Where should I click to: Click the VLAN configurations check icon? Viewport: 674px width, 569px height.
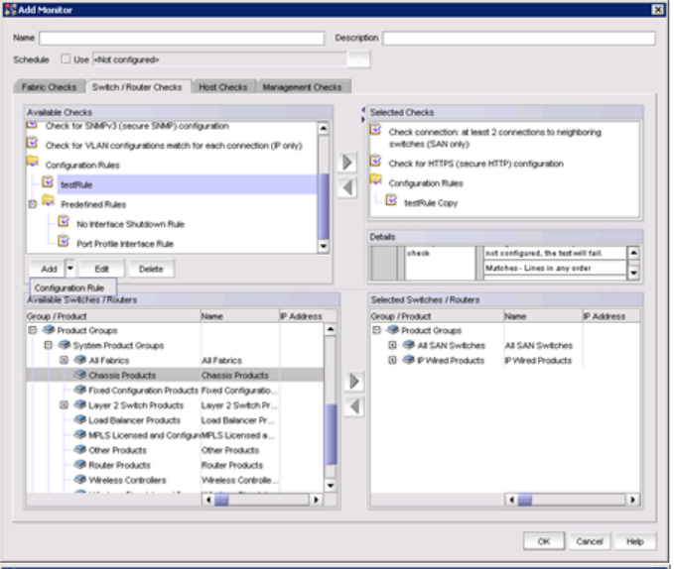[x=32, y=143]
